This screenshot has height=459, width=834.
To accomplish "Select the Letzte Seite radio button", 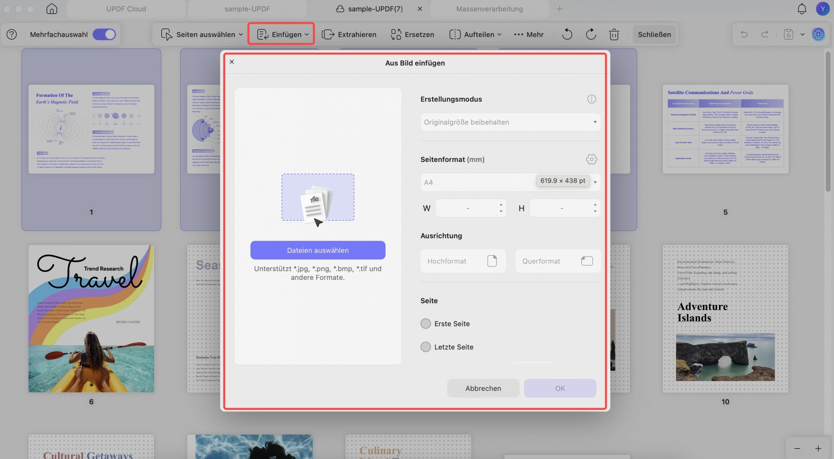I will tap(425, 347).
